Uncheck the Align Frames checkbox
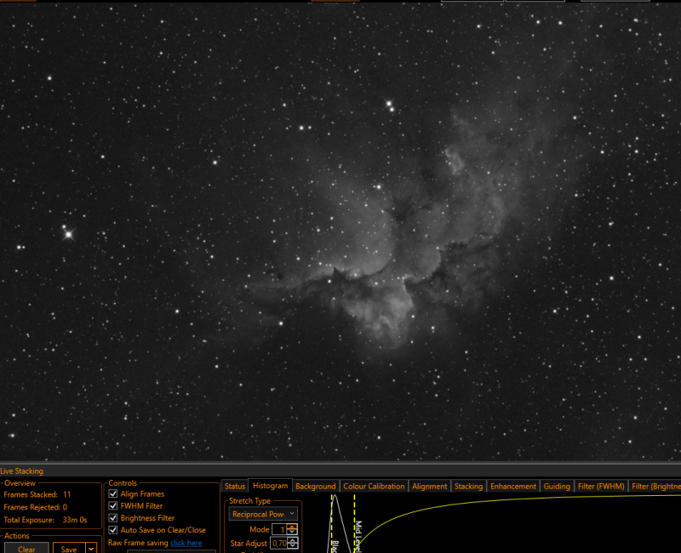The image size is (681, 553). 113,493
